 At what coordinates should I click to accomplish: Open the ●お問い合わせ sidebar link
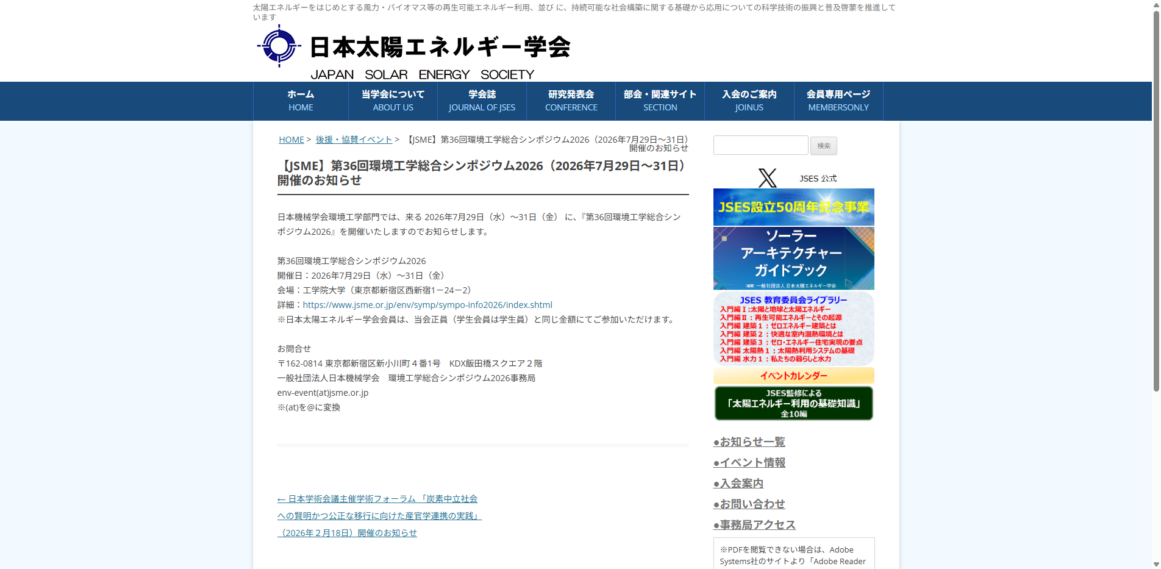tap(750, 504)
